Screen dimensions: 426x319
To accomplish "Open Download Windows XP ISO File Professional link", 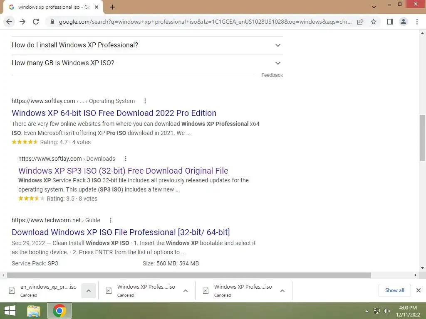I will click(121, 232).
